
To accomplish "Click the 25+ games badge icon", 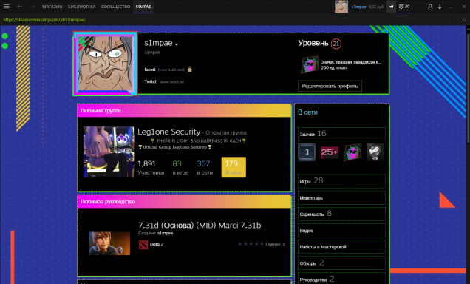I will [x=330, y=152].
